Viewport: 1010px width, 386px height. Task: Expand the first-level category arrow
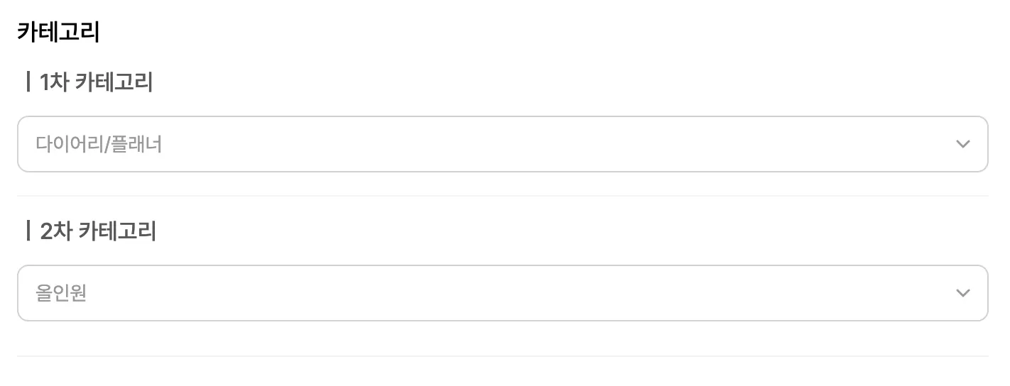point(962,144)
